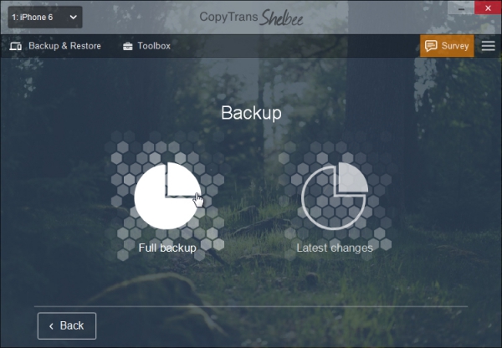Screen dimensions: 502x348
Task: Click the Survey speech bubble icon
Action: (431, 46)
